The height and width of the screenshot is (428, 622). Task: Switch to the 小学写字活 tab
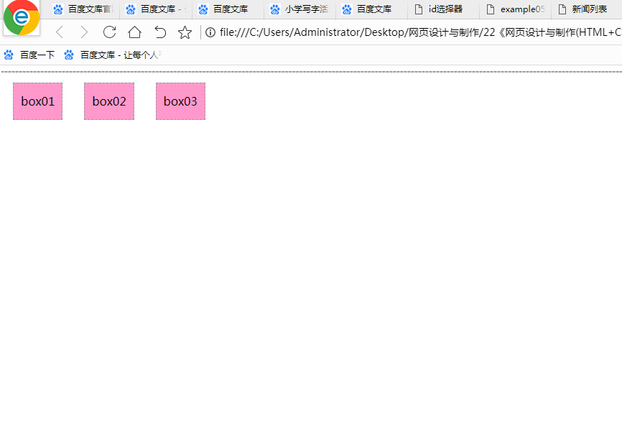pos(299,9)
